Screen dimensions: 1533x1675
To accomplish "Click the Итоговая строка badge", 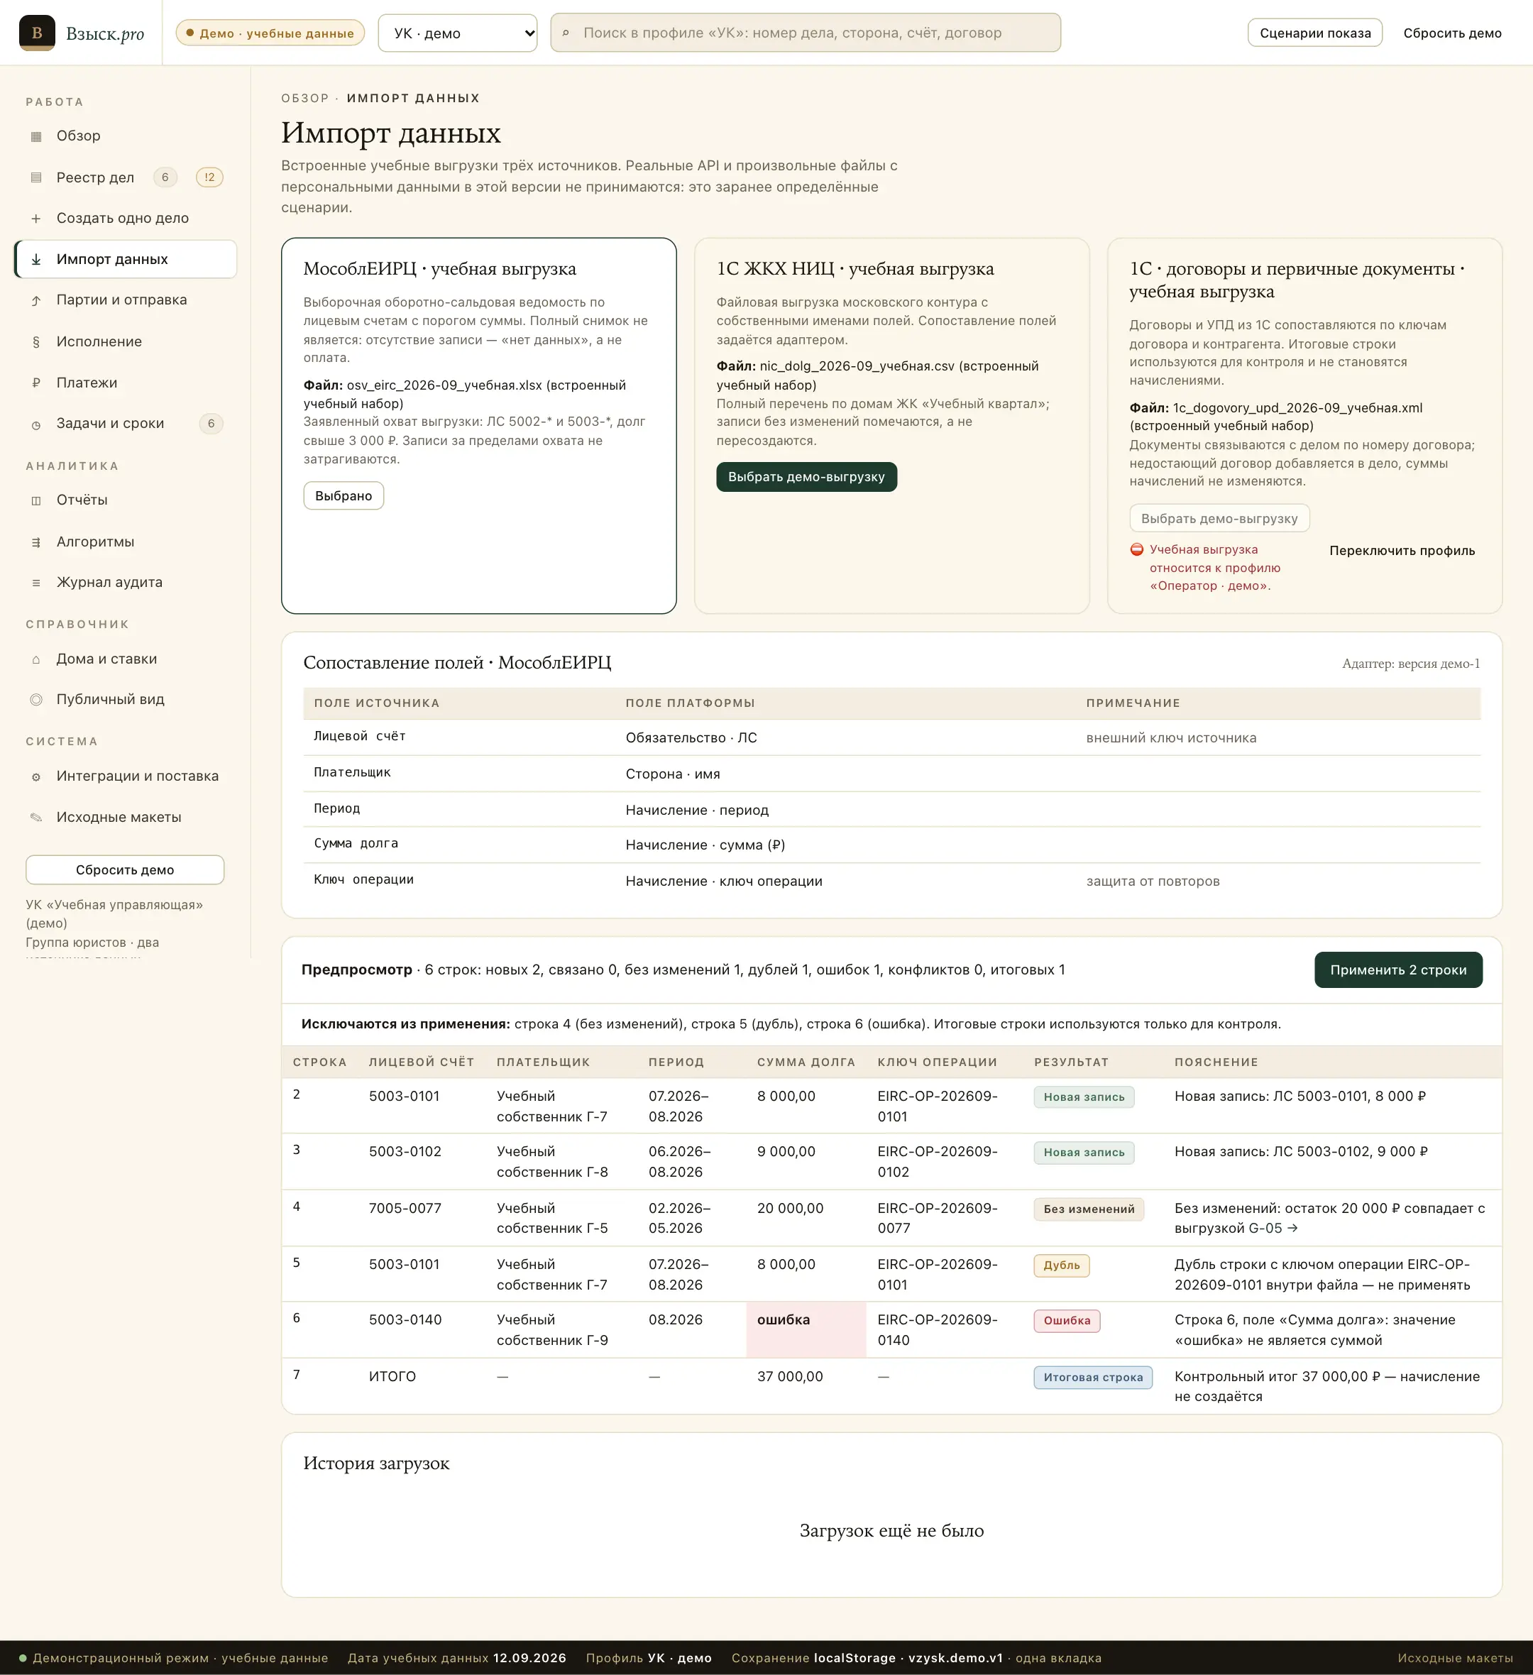I will click(x=1093, y=1378).
